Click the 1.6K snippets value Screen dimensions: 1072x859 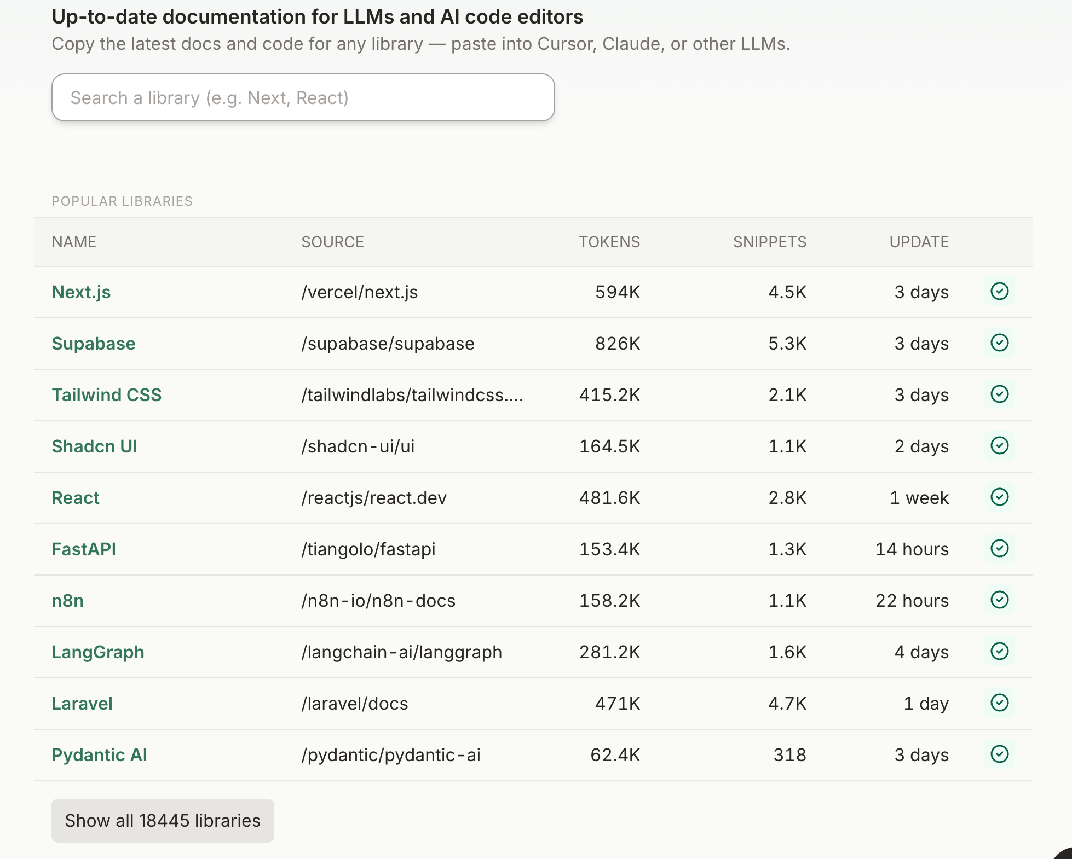point(787,652)
